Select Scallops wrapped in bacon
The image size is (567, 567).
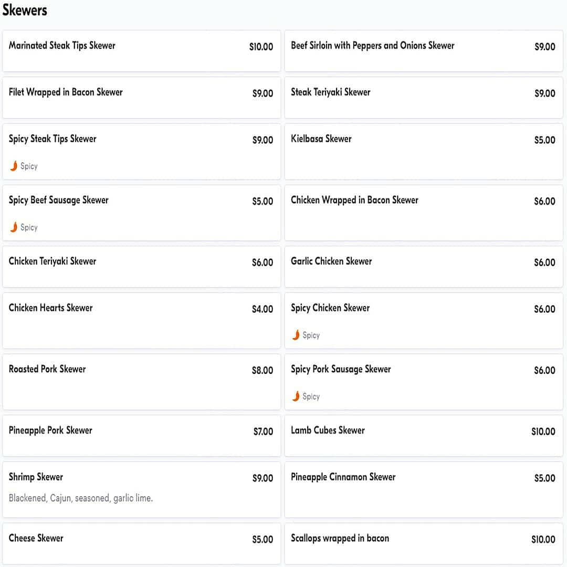tap(423, 543)
